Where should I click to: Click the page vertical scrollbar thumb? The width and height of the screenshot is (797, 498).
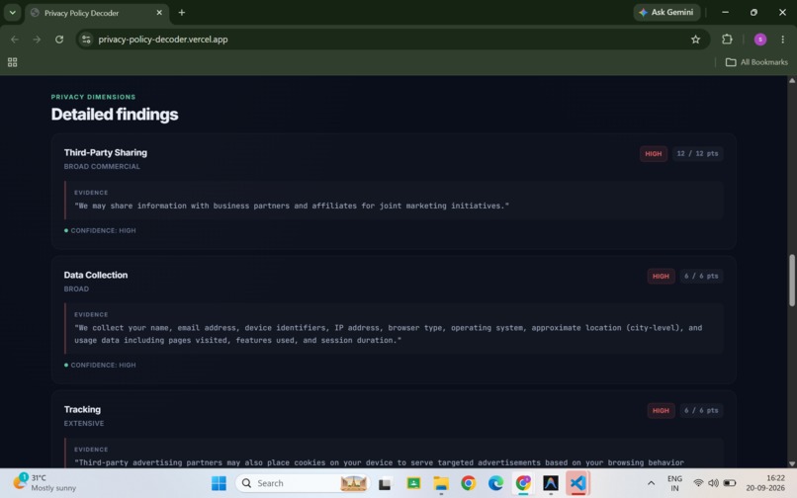pyautogui.click(x=791, y=281)
